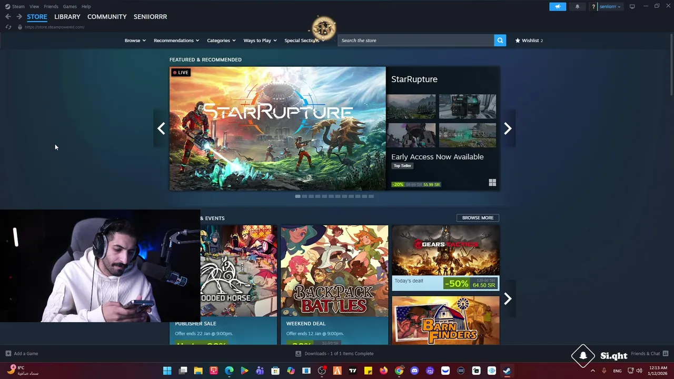Screen dimensions: 674x379
Task: Show next featured game carousel arrow
Action: click(x=508, y=128)
